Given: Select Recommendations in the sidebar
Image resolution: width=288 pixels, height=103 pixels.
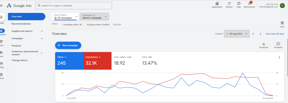Looking at the screenshot, I should coord(21,24).
